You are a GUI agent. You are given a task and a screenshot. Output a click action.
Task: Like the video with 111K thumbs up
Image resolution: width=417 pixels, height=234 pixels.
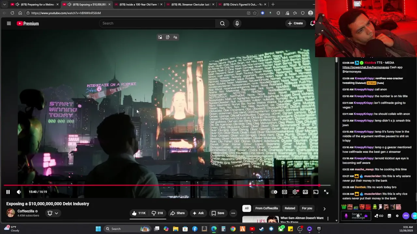(x=138, y=213)
